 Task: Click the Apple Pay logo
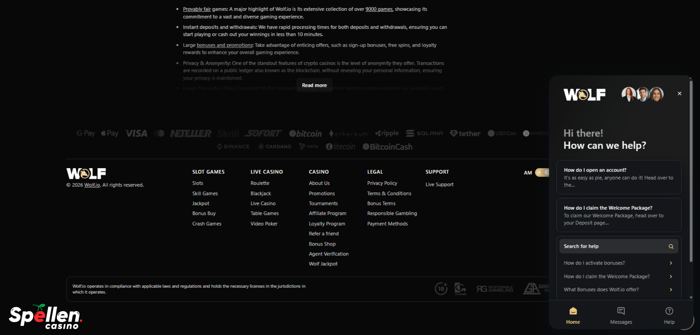[110, 133]
